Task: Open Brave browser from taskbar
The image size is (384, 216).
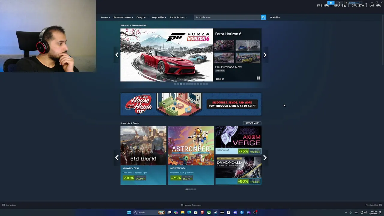Action: tap(202, 212)
